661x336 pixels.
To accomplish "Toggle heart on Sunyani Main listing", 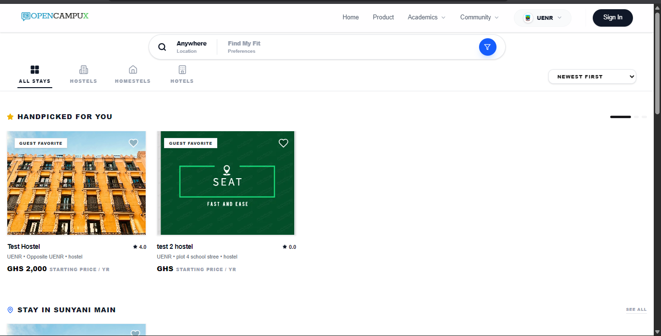I will point(135,333).
